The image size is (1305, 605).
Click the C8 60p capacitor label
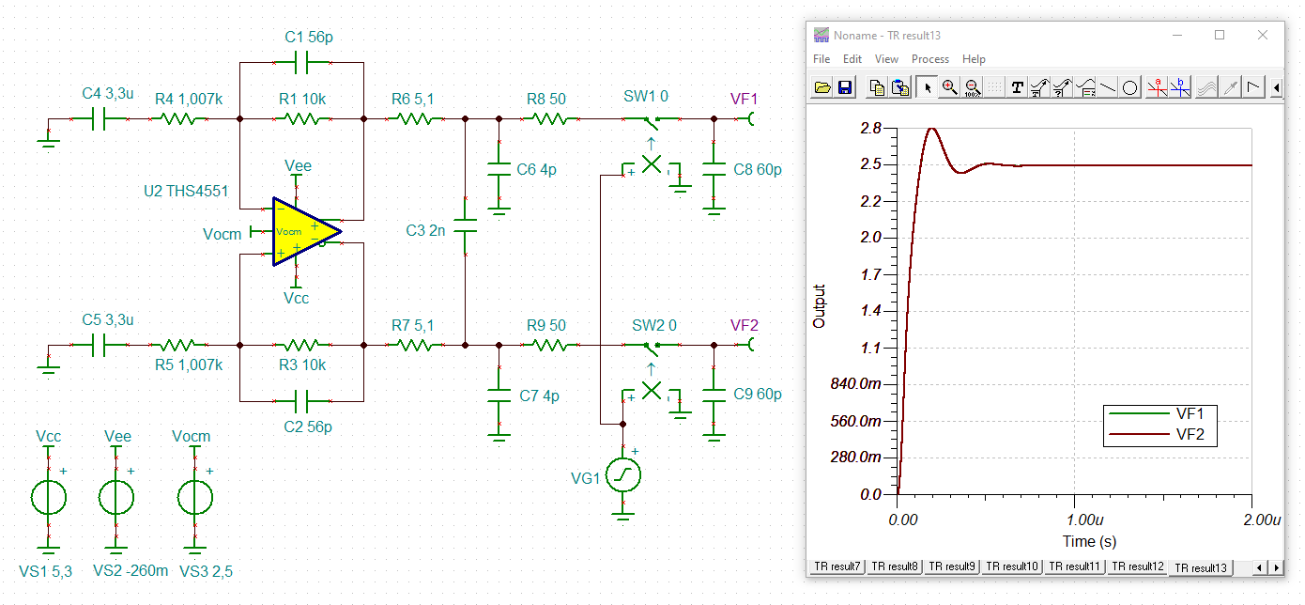pyautogui.click(x=758, y=170)
